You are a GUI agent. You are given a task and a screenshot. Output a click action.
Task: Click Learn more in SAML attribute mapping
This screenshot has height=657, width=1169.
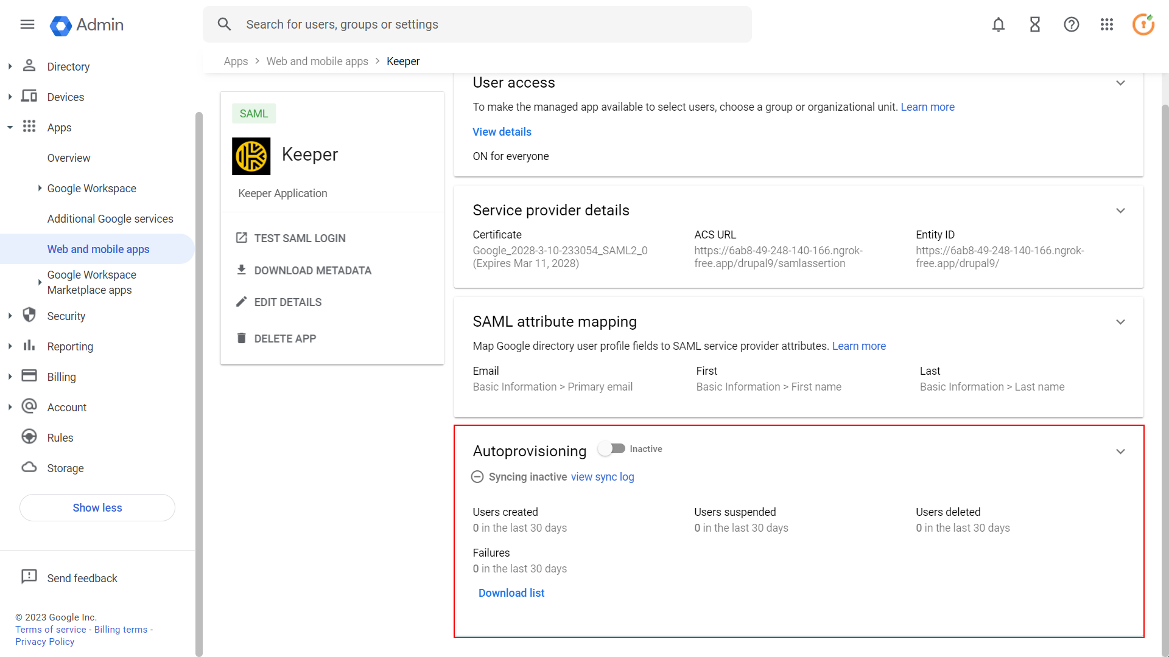pos(858,346)
